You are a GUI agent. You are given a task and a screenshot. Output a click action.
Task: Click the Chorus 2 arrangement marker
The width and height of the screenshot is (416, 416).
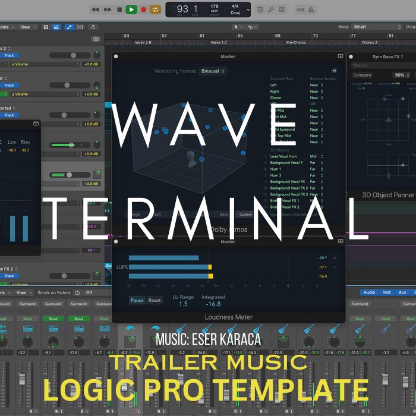click(x=369, y=42)
